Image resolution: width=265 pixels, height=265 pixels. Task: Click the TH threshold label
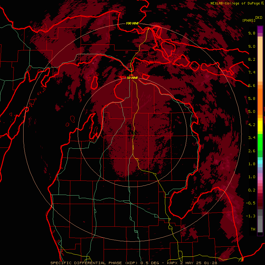pos(253,229)
